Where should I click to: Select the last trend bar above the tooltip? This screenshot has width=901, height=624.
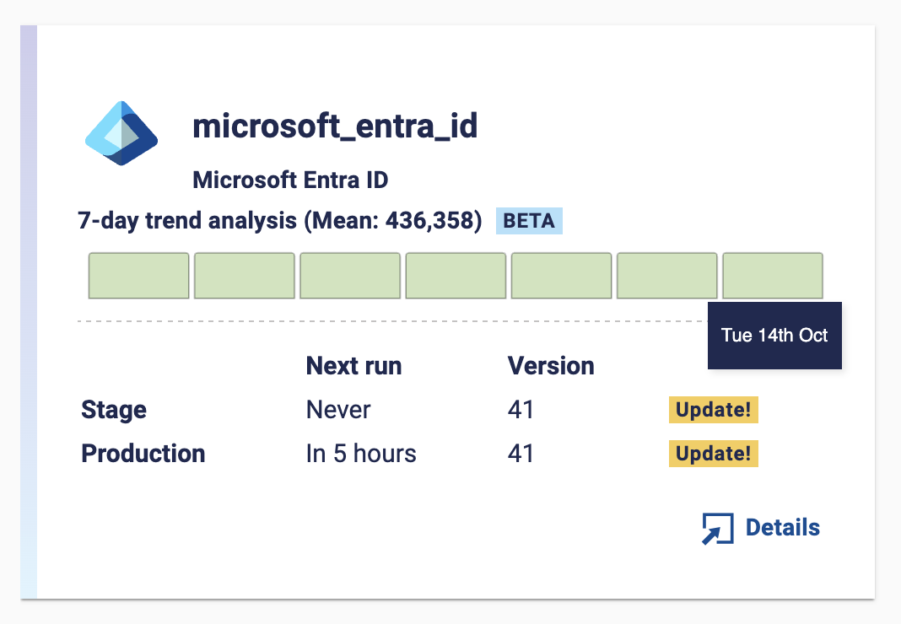[x=773, y=275]
